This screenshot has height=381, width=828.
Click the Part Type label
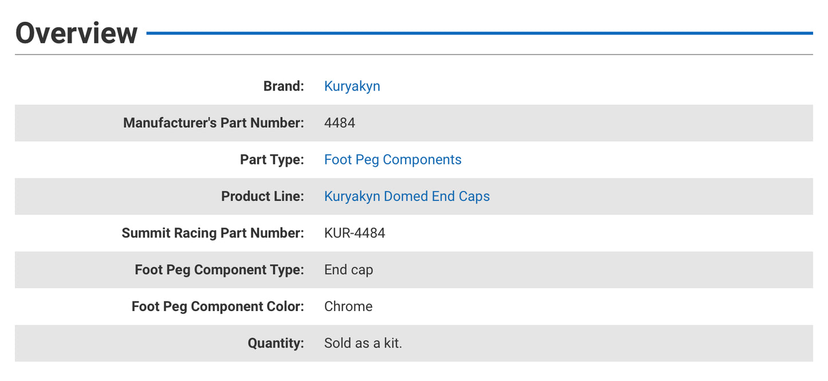point(272,159)
